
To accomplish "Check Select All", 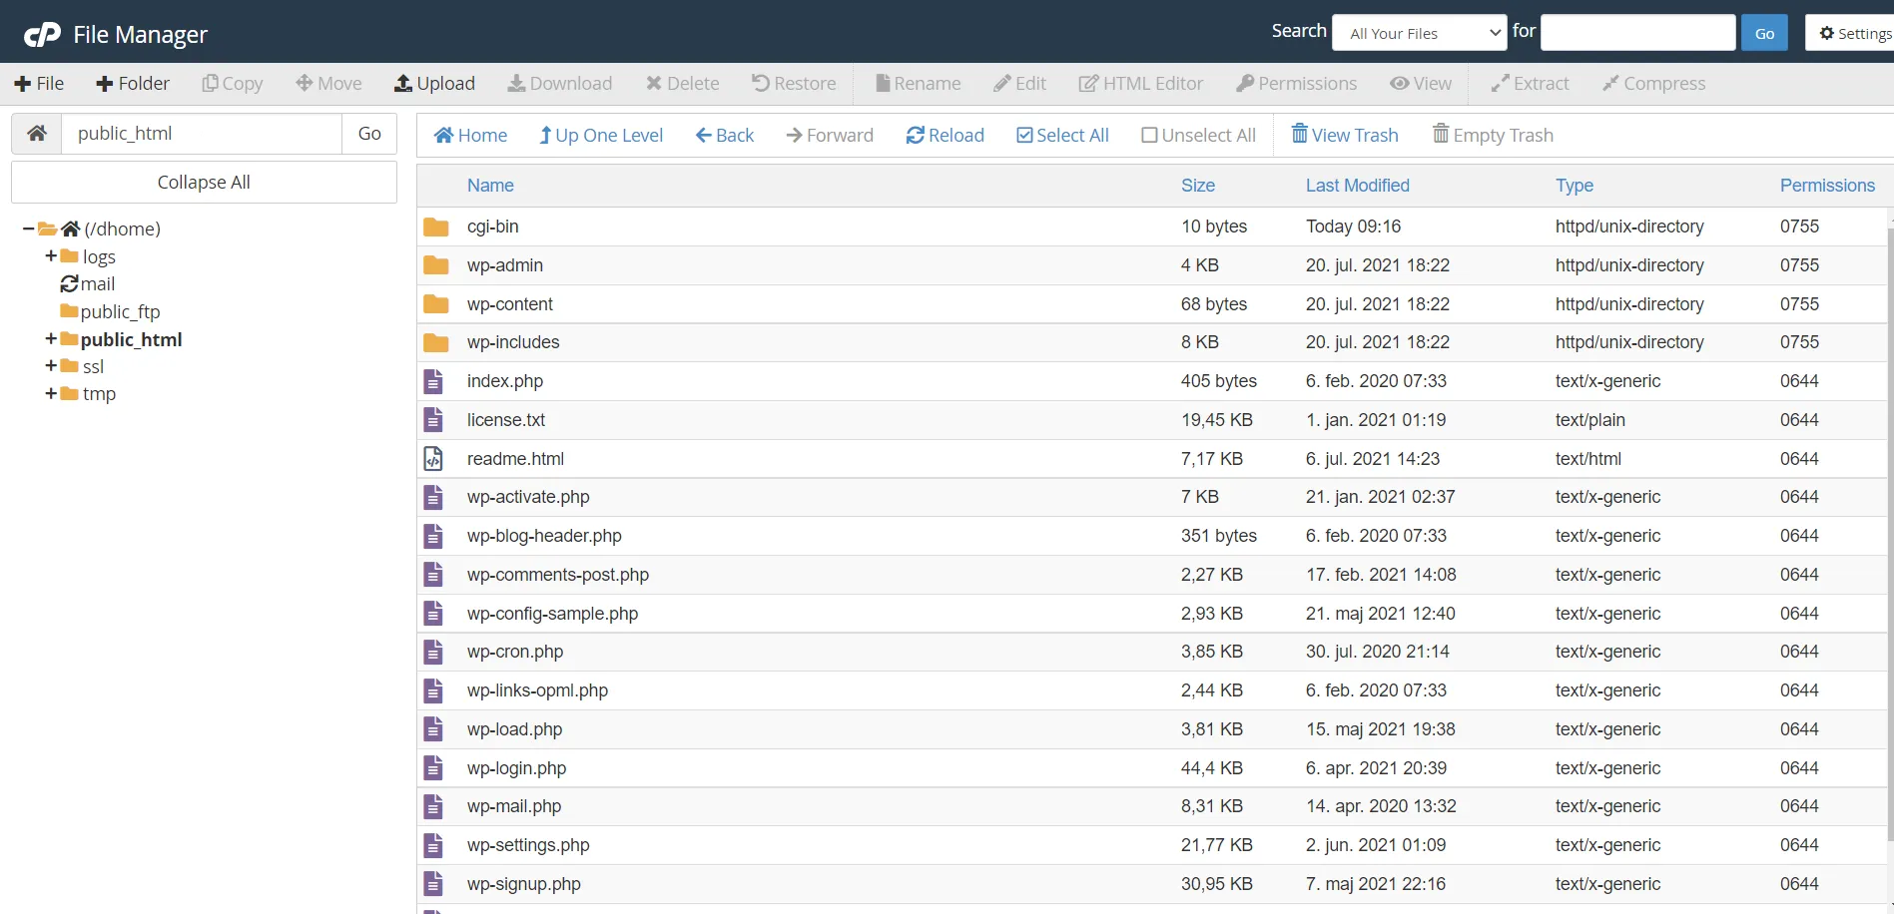I will [x=1063, y=136].
